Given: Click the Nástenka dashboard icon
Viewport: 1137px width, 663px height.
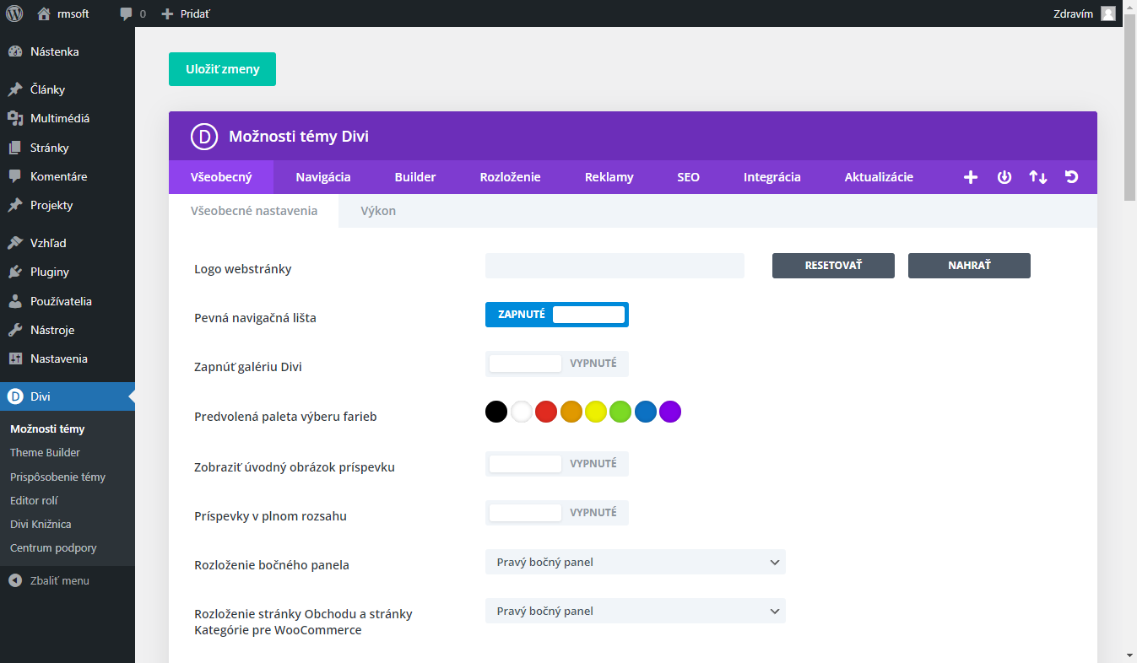Looking at the screenshot, I should point(15,51).
